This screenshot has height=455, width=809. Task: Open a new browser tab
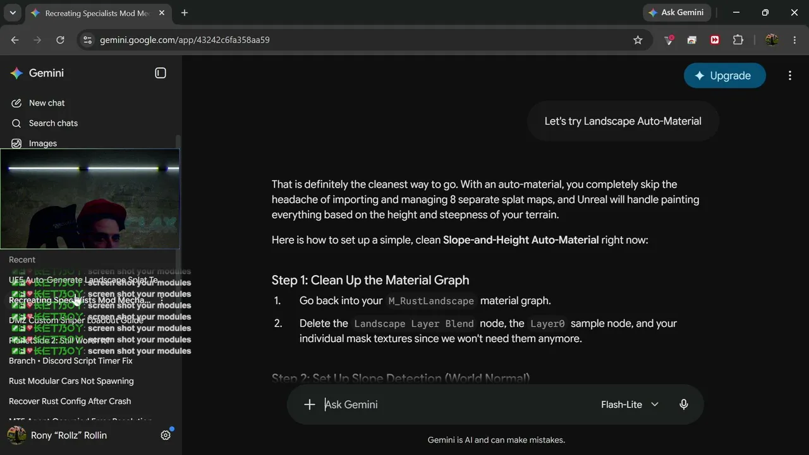click(x=185, y=13)
